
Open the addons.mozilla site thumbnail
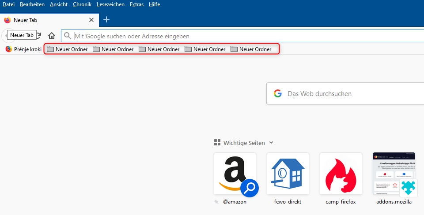click(394, 174)
